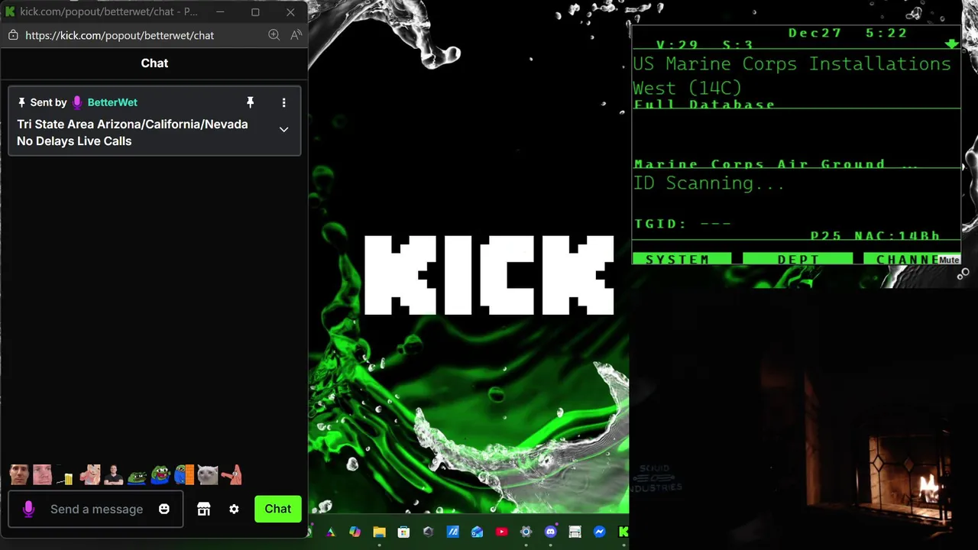This screenshot has height=550, width=978.
Task: View site information lock icon in address bar
Action: click(x=13, y=35)
